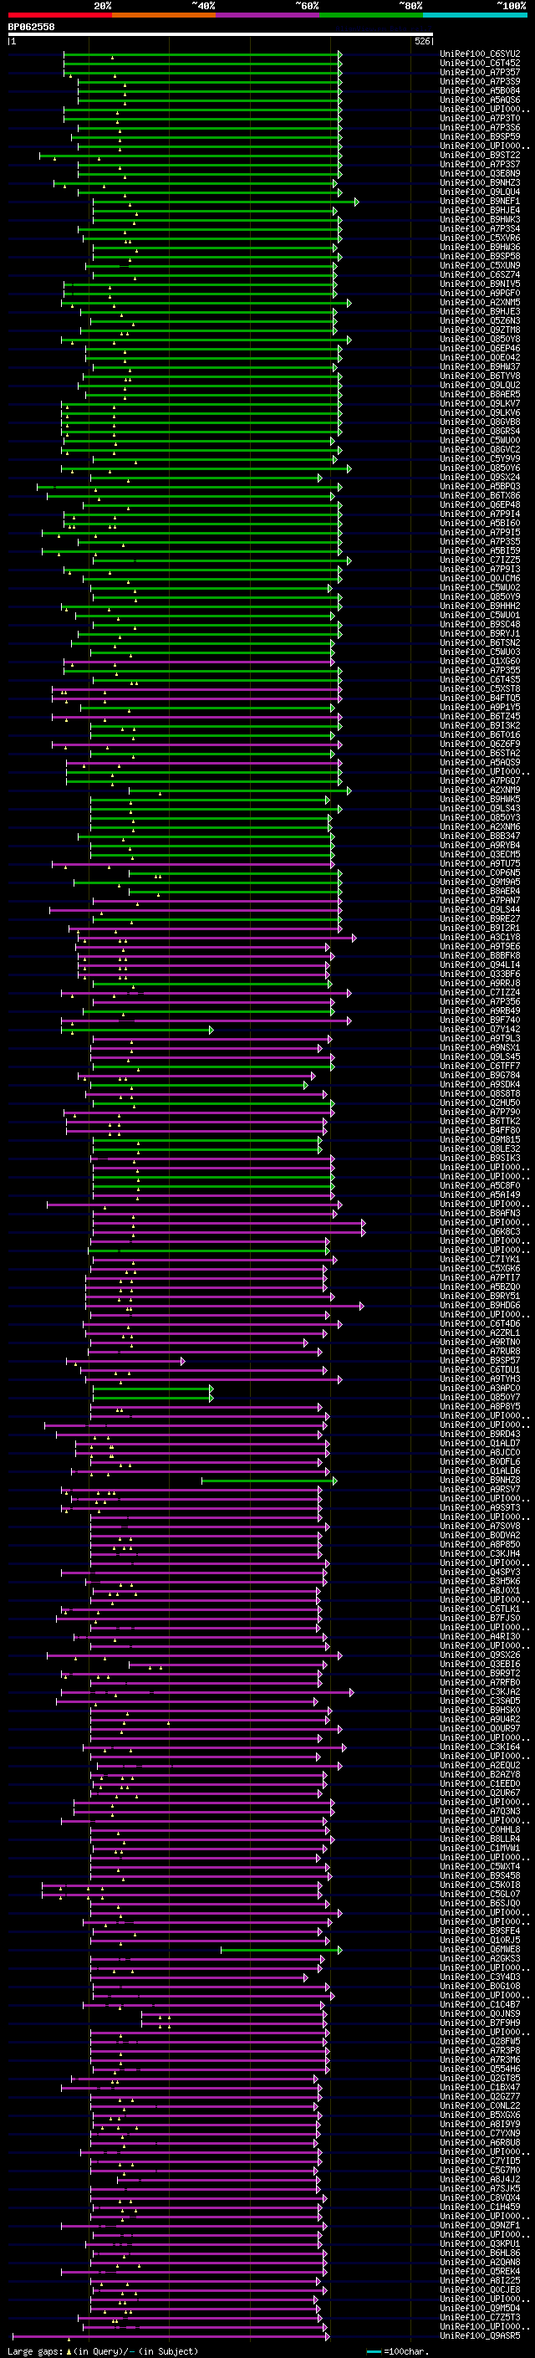Select the UniRef100_B6TYV8 label

(480, 376)
